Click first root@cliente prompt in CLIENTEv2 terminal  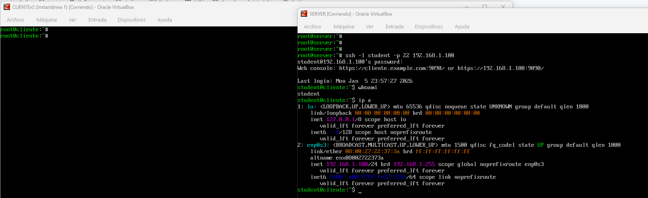click(x=24, y=29)
